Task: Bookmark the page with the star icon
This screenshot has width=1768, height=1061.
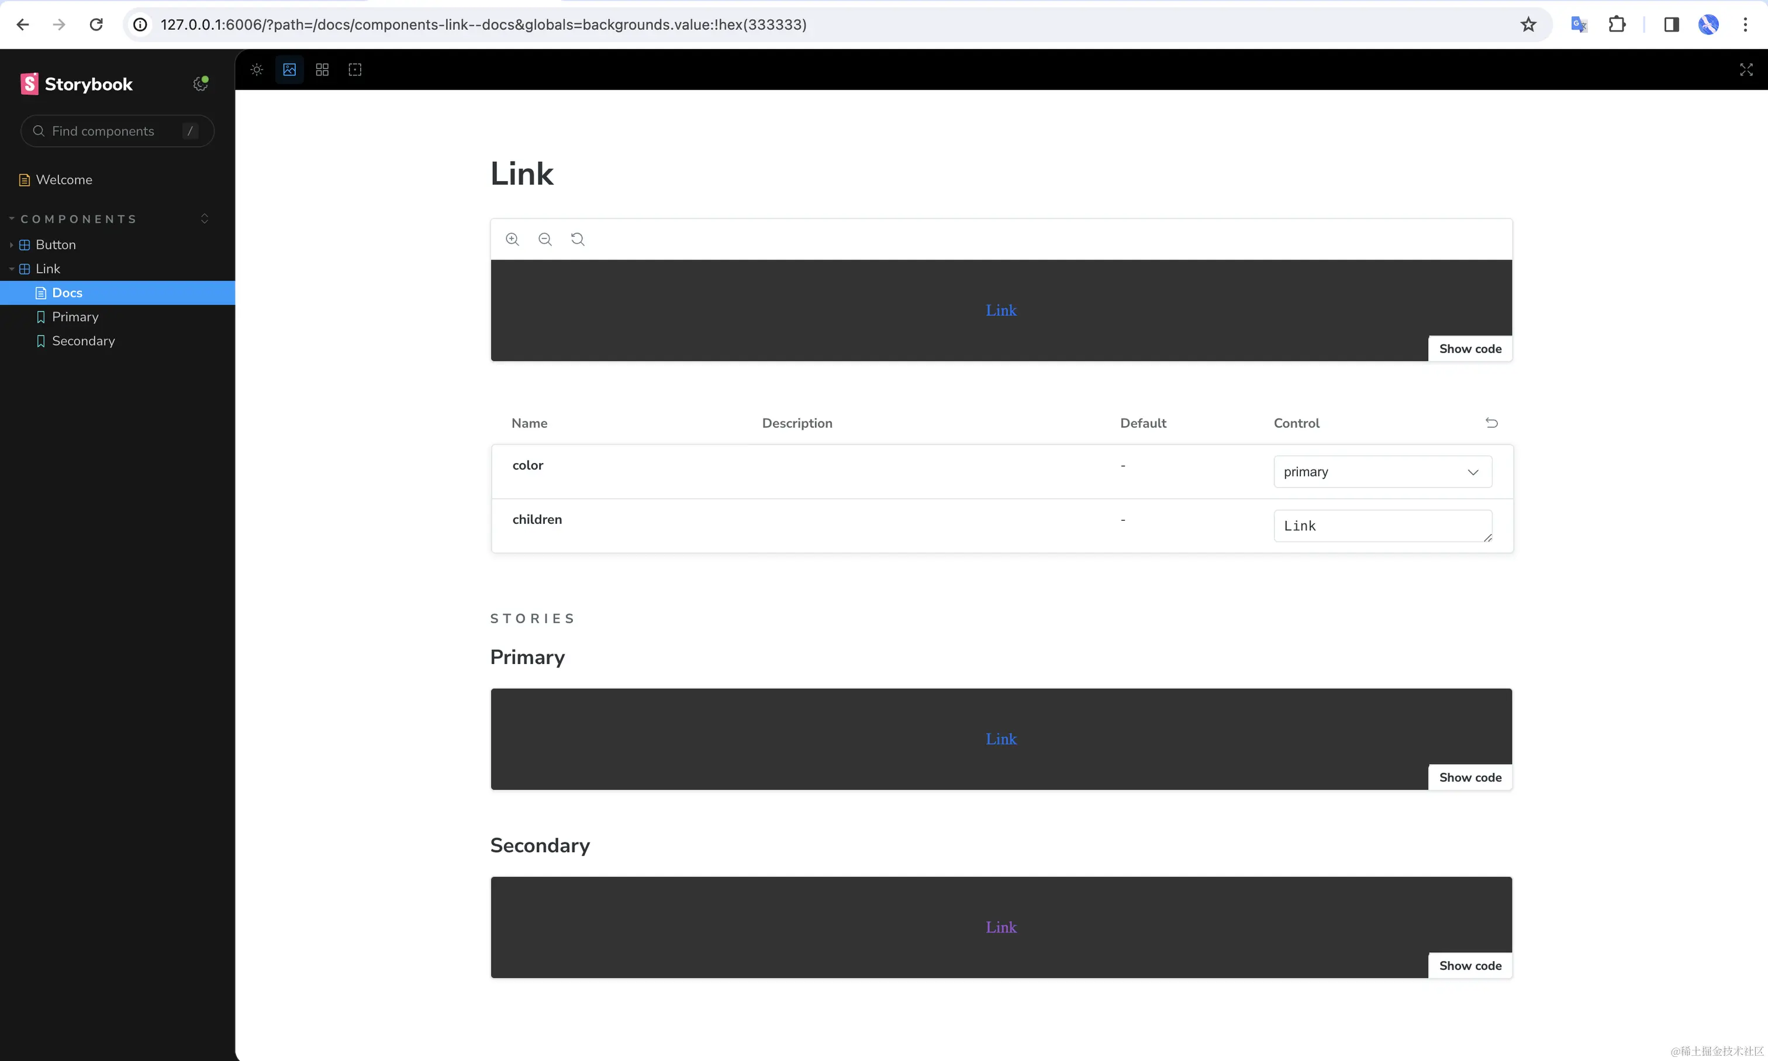Action: pyautogui.click(x=1528, y=23)
